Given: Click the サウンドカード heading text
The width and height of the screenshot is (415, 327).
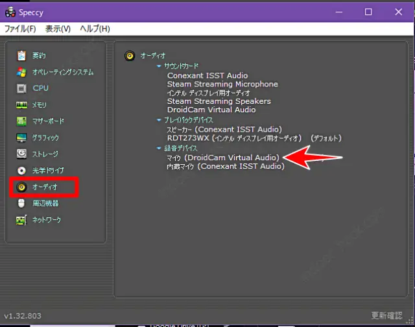Looking at the screenshot, I should (x=182, y=66).
